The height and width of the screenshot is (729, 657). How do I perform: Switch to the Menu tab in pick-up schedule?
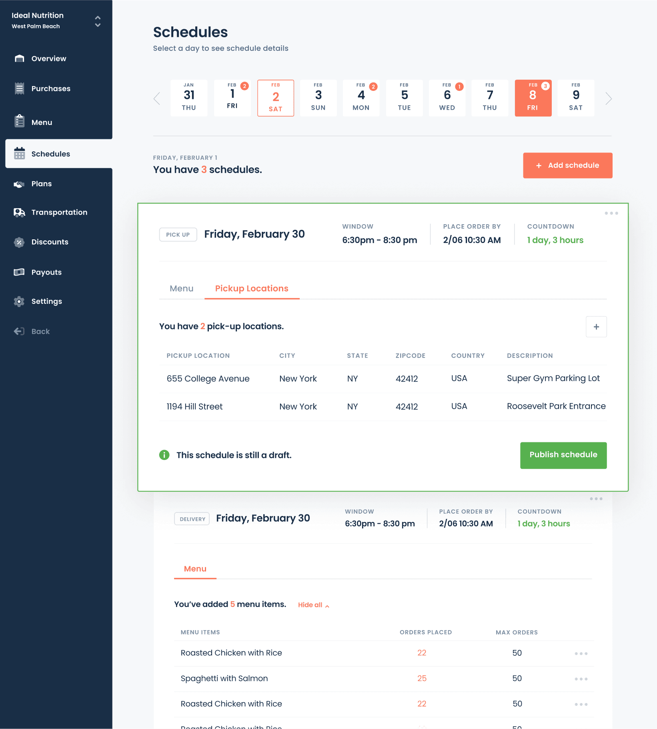182,289
